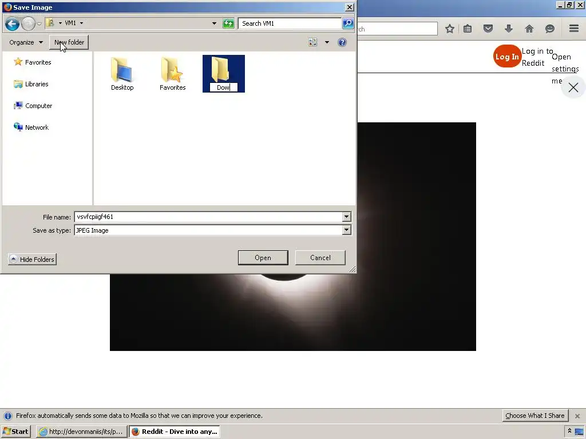Open the File name dropdown arrow
Viewport: 586px width, 439px height.
coord(346,217)
